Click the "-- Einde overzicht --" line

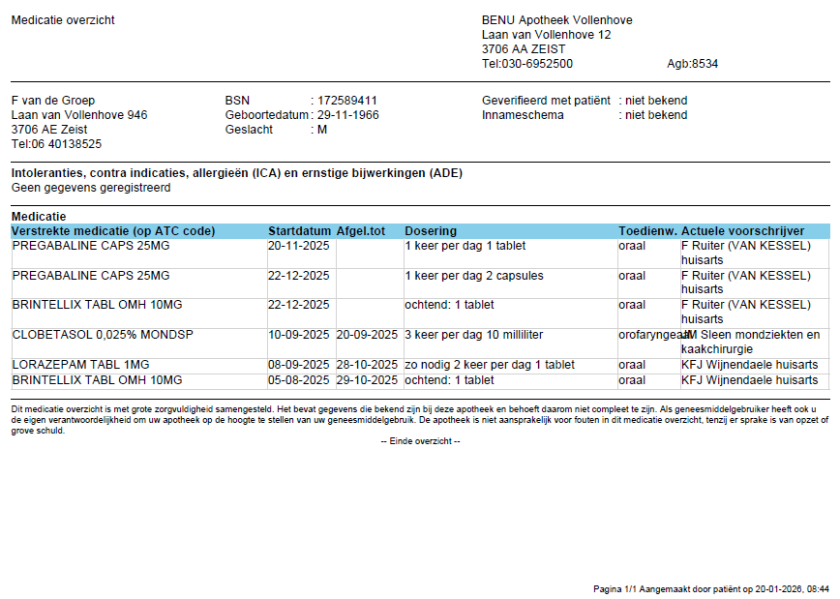421,441
